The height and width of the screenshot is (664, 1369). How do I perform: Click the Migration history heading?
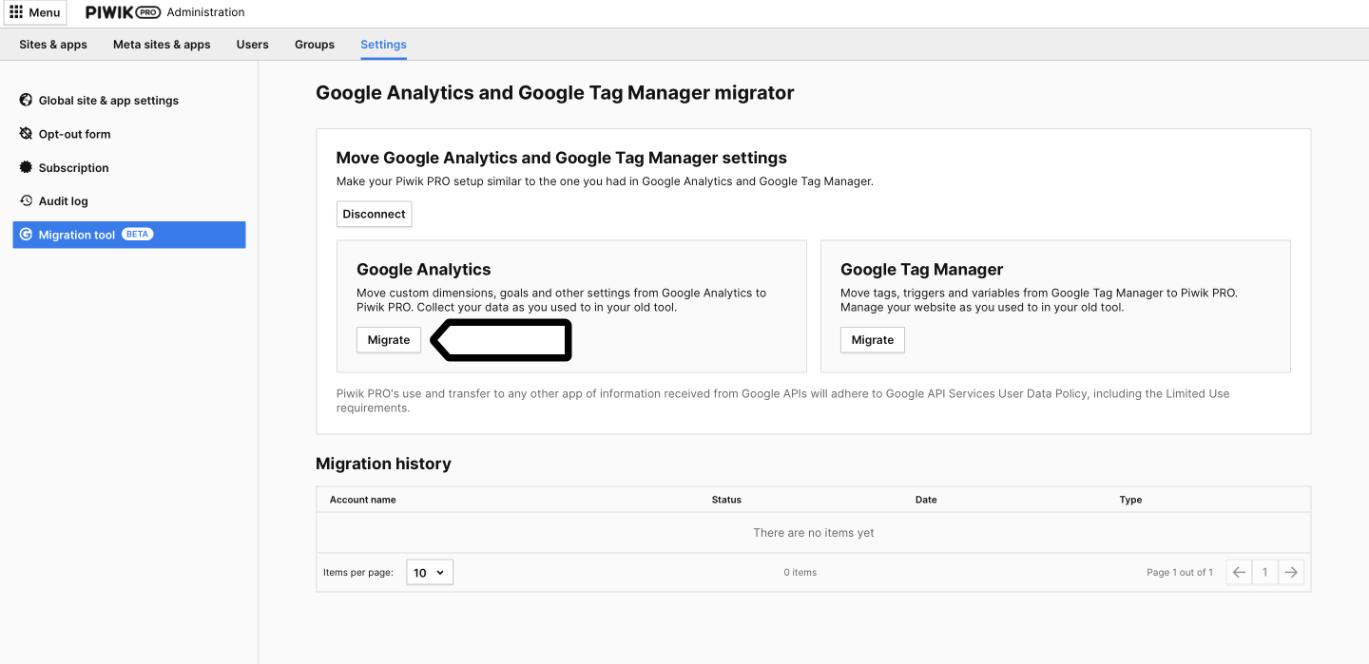pos(383,464)
